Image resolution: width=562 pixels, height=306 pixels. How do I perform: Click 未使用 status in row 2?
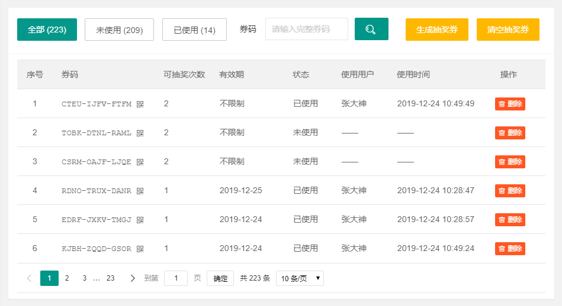[x=306, y=133]
